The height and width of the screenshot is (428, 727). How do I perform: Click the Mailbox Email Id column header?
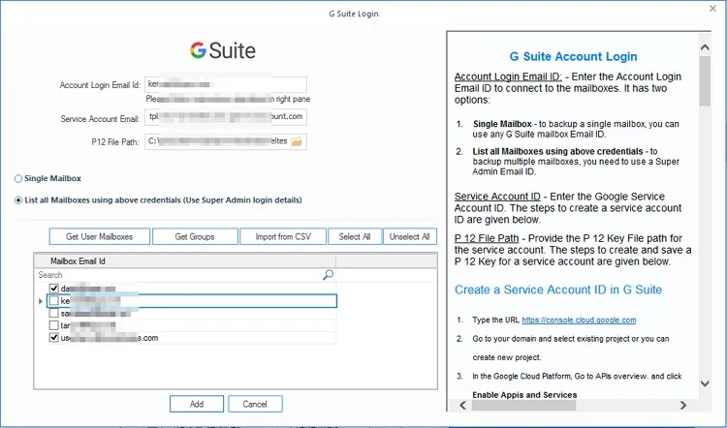pyautogui.click(x=185, y=261)
